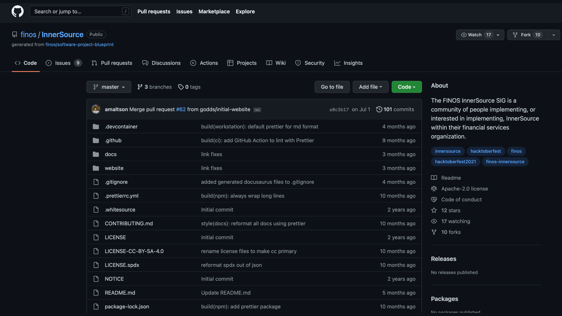Open commit hash a0c3b17
Viewport: 562px width, 316px height.
339,110
